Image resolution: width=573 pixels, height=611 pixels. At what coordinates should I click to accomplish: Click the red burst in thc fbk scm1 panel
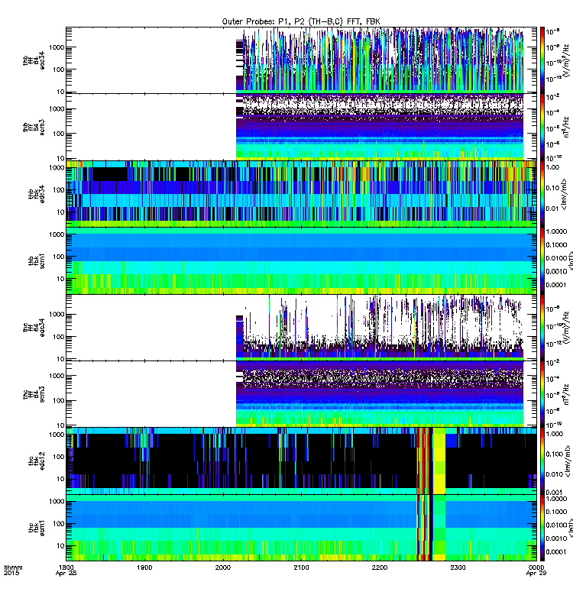point(425,528)
